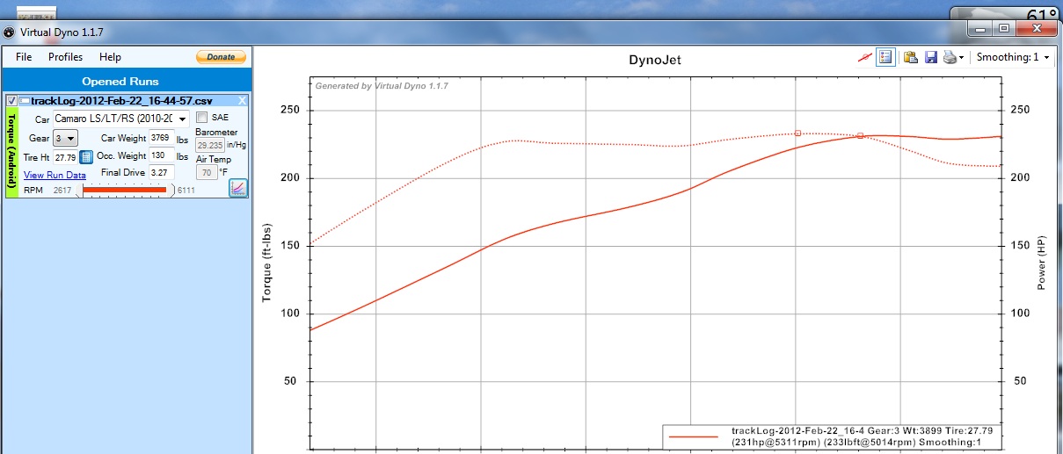Click the RPM range slider bar

[x=124, y=190]
